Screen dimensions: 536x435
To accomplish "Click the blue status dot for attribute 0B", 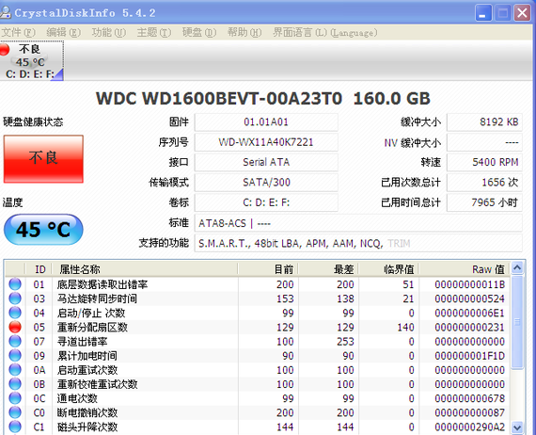I will (x=15, y=384).
